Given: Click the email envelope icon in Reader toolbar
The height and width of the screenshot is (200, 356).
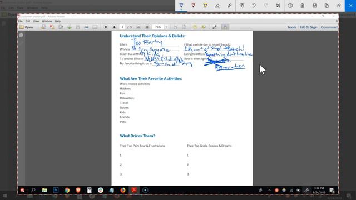Looking at the screenshot, I should pos(95,27).
